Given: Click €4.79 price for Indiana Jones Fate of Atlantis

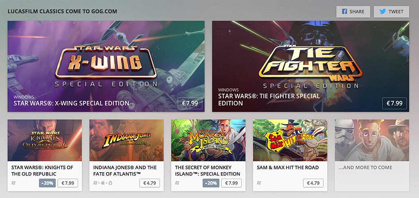Looking at the screenshot, I should pos(149,183).
